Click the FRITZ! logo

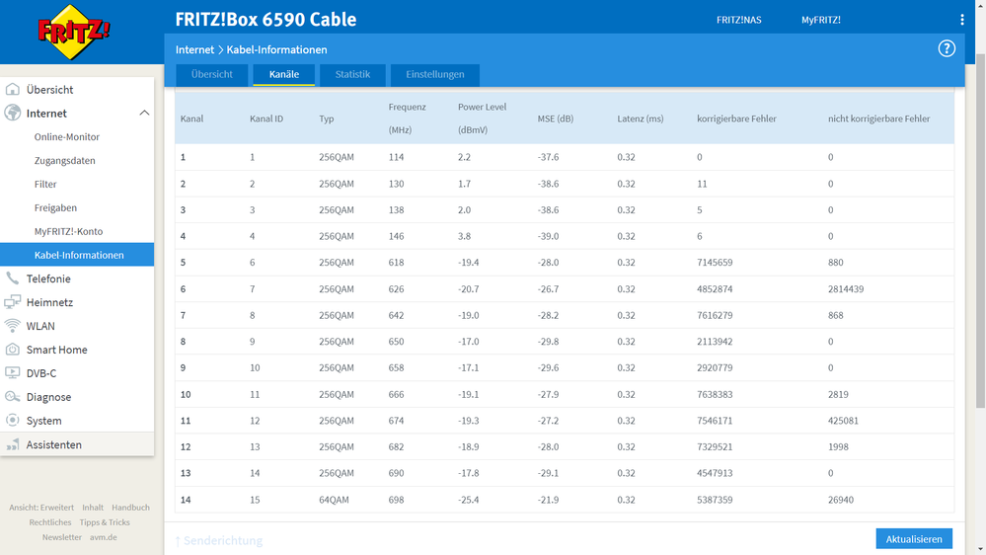pyautogui.click(x=74, y=32)
